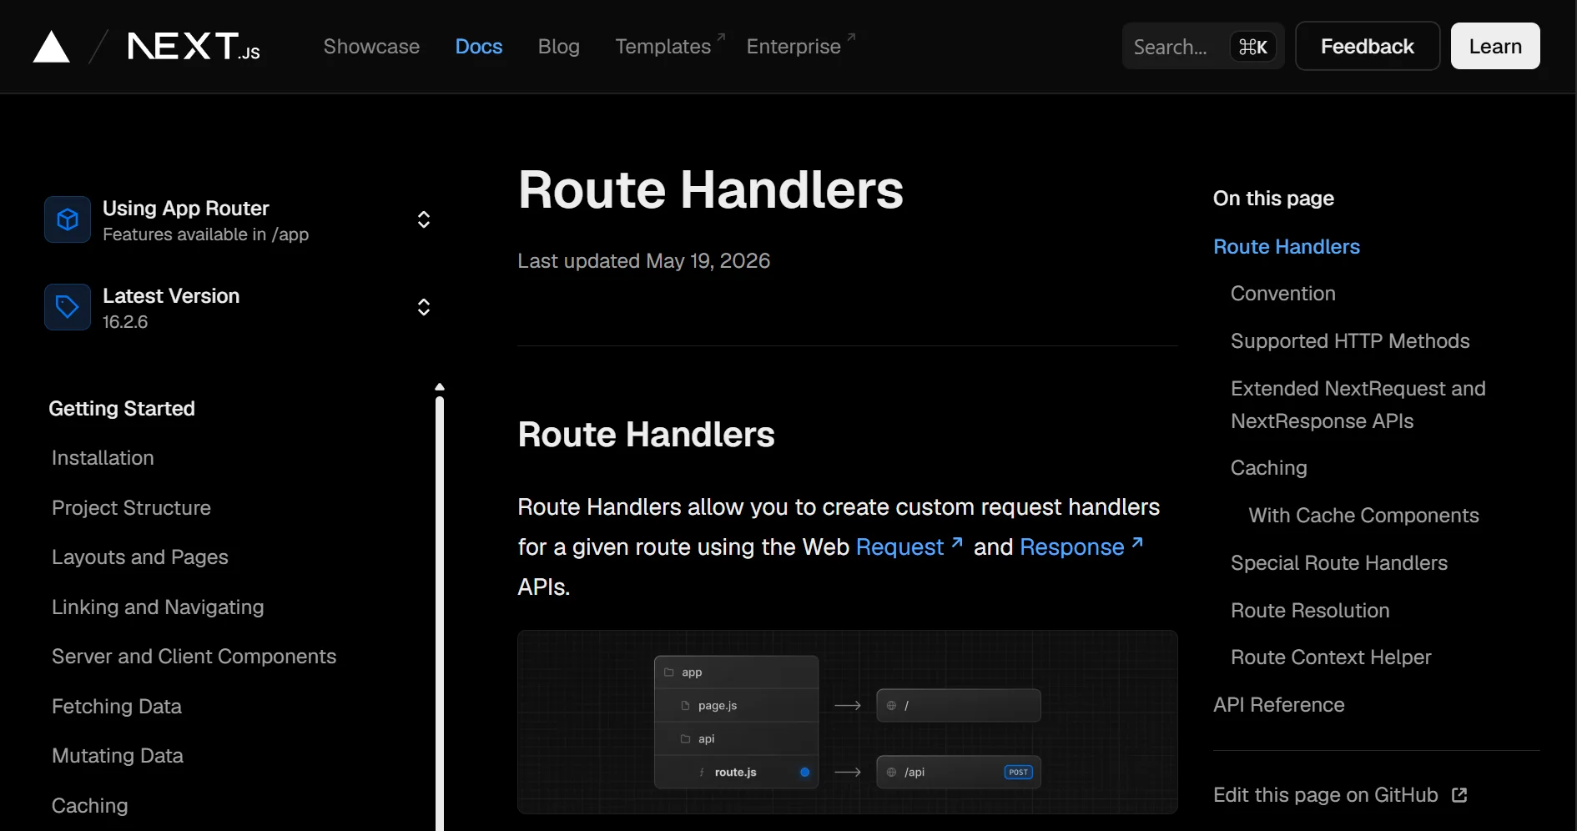
Task: Click the Getting Started sidebar heading
Action: pyautogui.click(x=122, y=409)
